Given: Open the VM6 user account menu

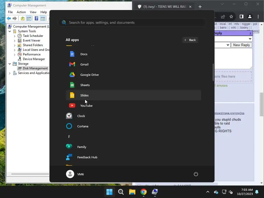Looking at the screenshot, I should point(75,174).
